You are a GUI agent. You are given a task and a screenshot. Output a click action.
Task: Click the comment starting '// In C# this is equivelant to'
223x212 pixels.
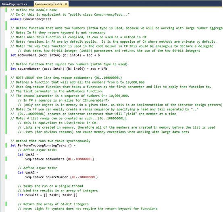[x=70, y=15]
